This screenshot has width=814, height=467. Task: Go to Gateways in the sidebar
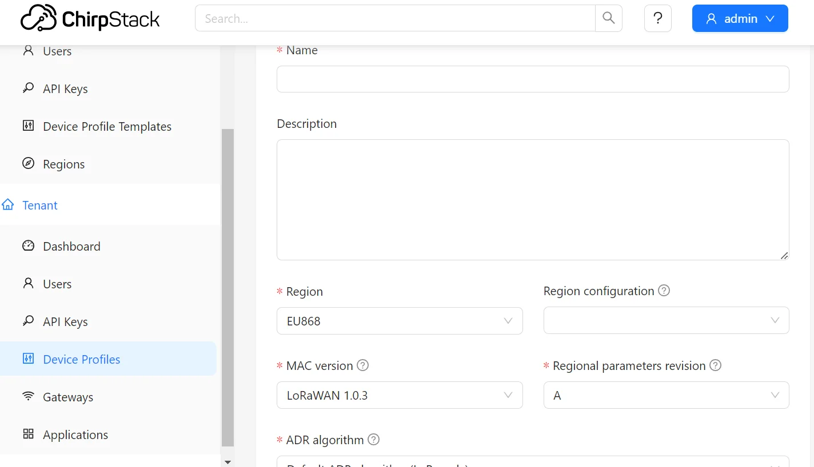(67, 397)
